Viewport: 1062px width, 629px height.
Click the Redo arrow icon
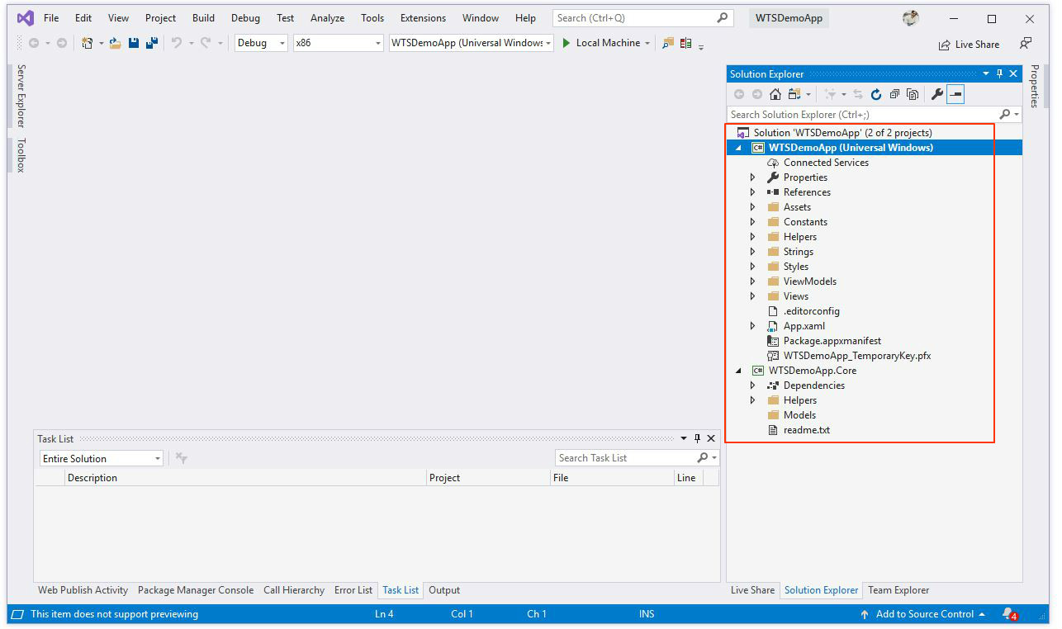pos(206,43)
